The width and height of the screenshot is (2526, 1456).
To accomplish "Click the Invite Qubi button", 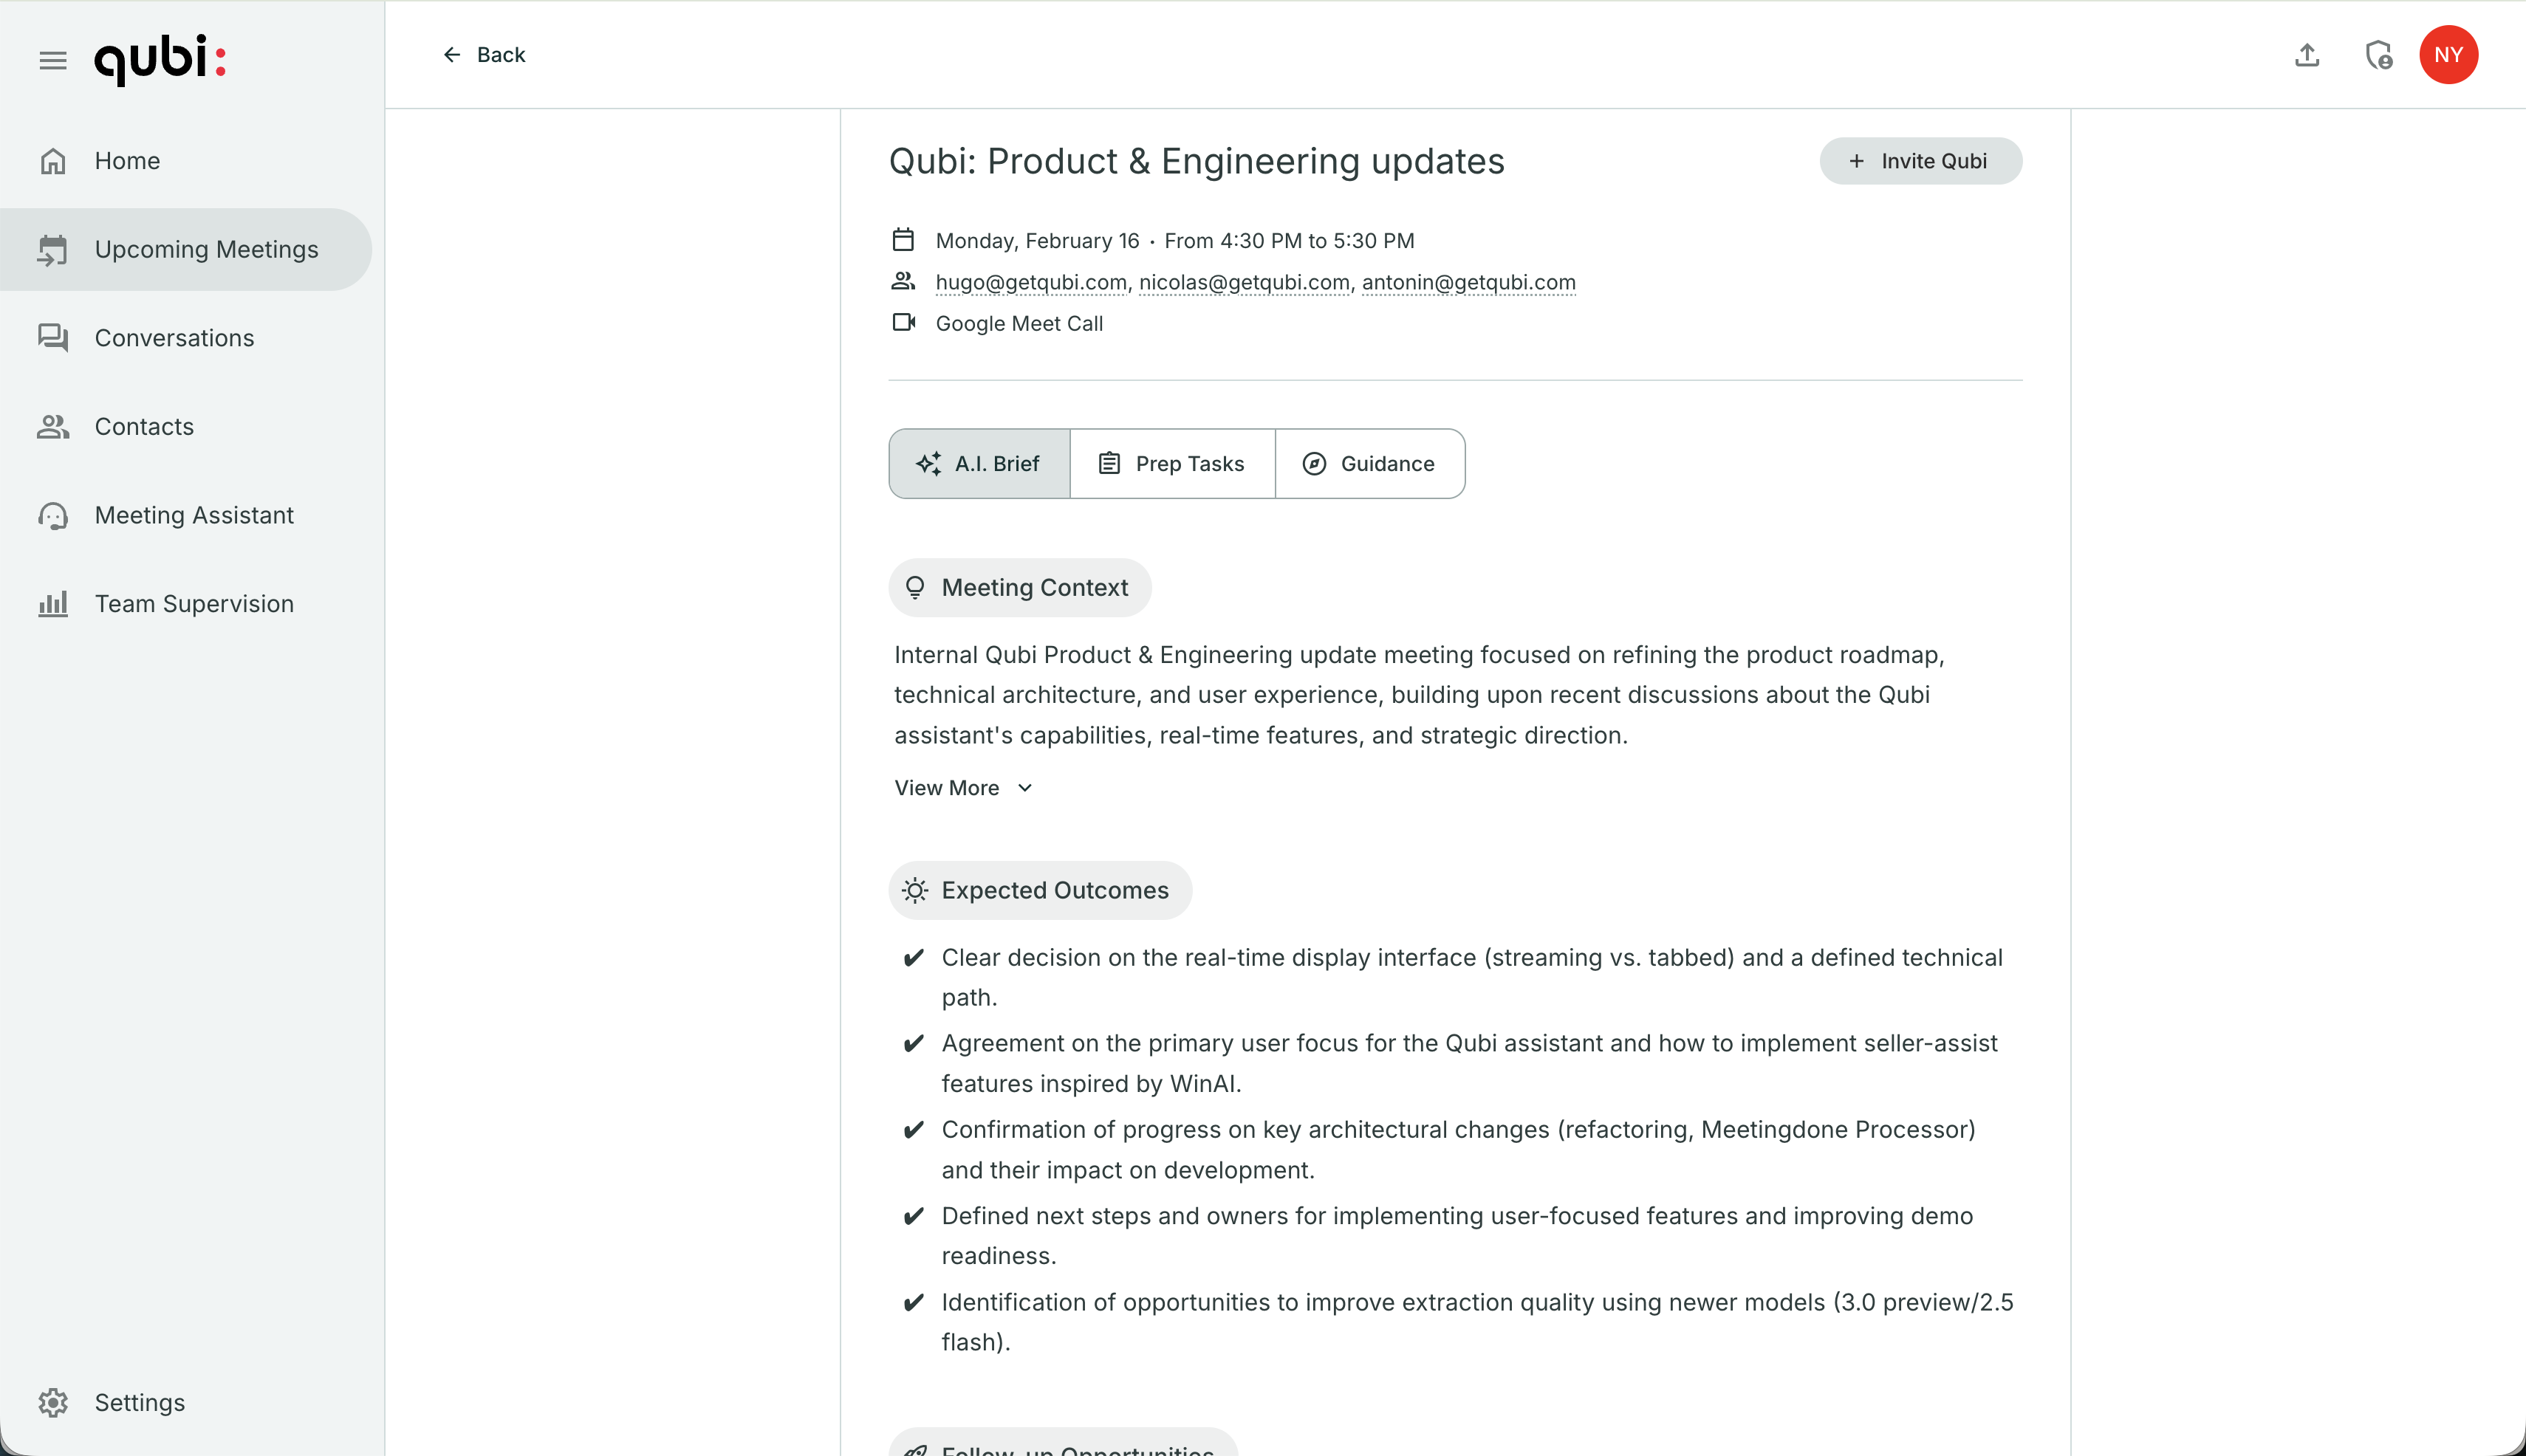I will (x=1920, y=161).
